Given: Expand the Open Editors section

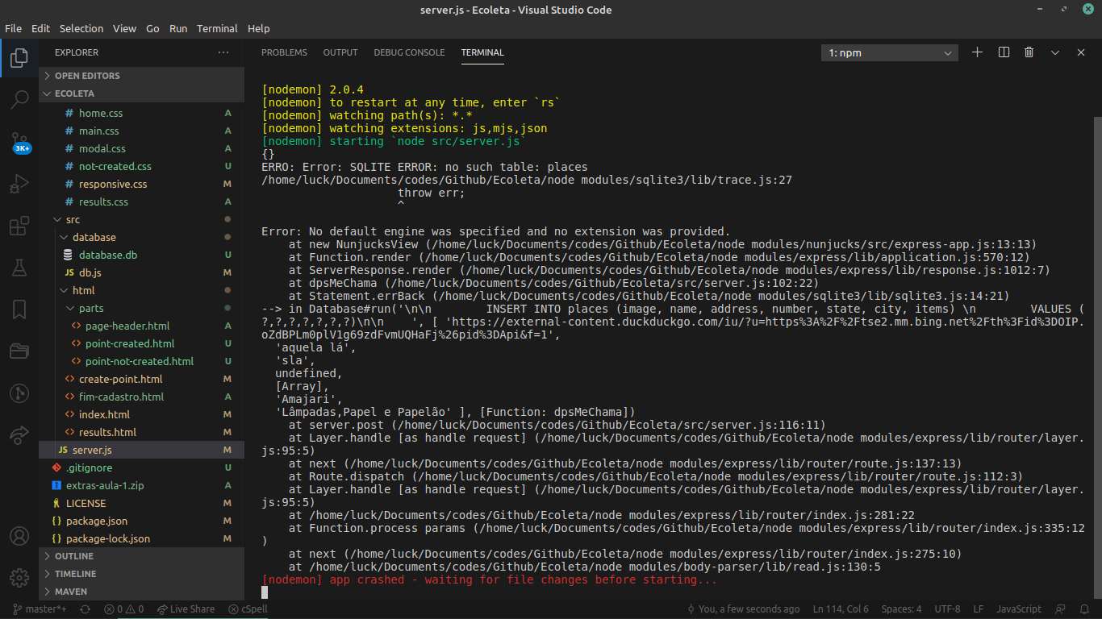Looking at the screenshot, I should pyautogui.click(x=142, y=76).
